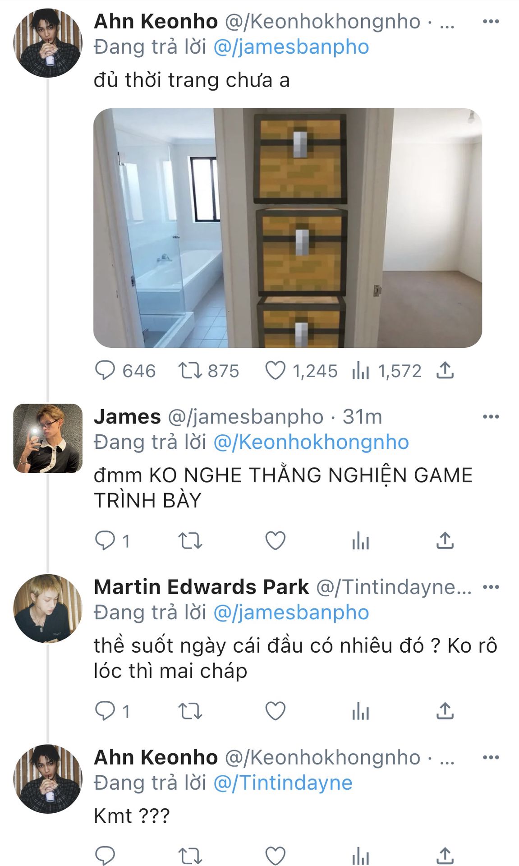519x866 pixels.
Task: Open more options menu on James's tweet
Action: pyautogui.click(x=491, y=416)
